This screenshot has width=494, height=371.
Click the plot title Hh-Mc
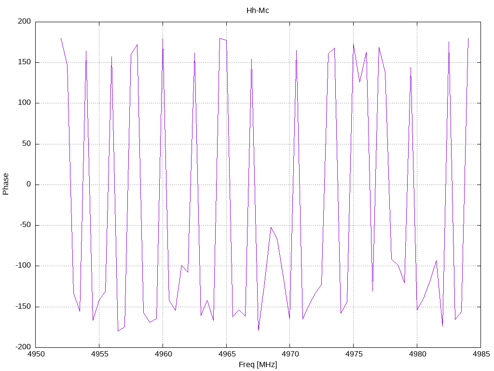(258, 11)
